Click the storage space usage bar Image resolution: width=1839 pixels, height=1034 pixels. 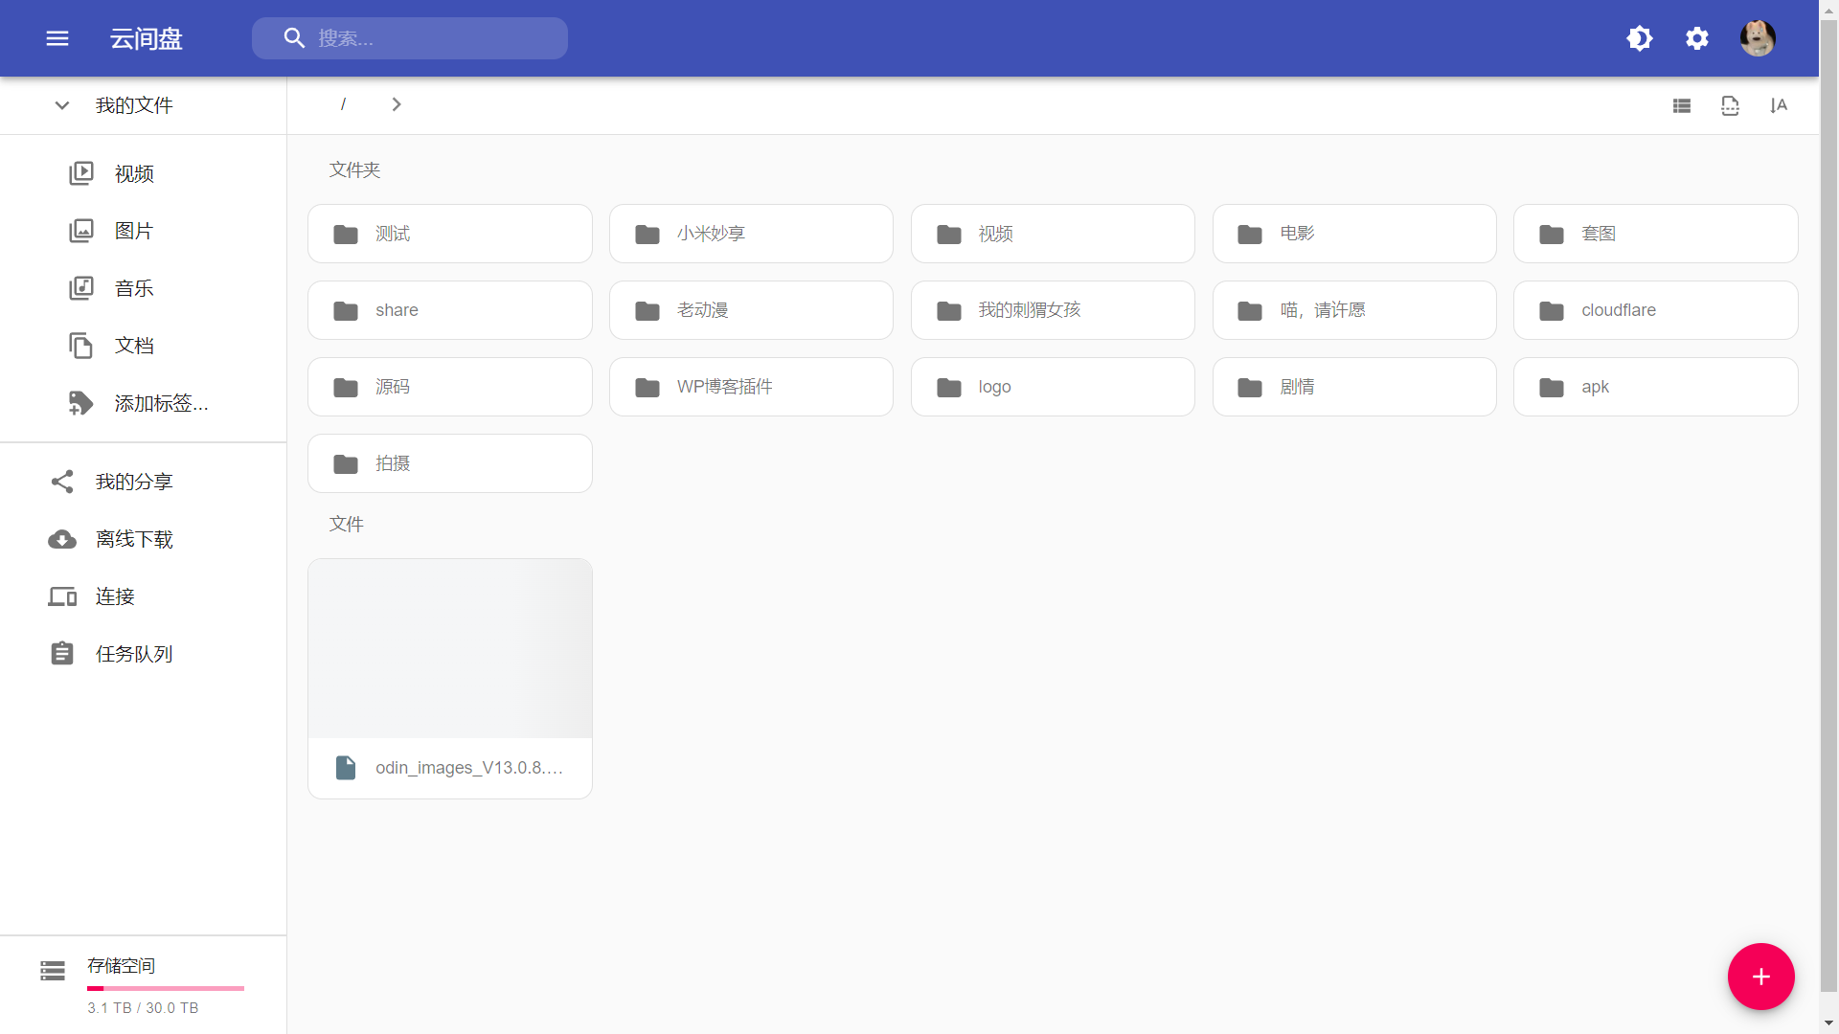click(x=166, y=988)
